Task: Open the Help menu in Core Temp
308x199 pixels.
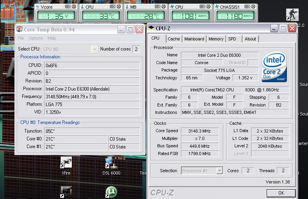Action: (x=52, y=38)
